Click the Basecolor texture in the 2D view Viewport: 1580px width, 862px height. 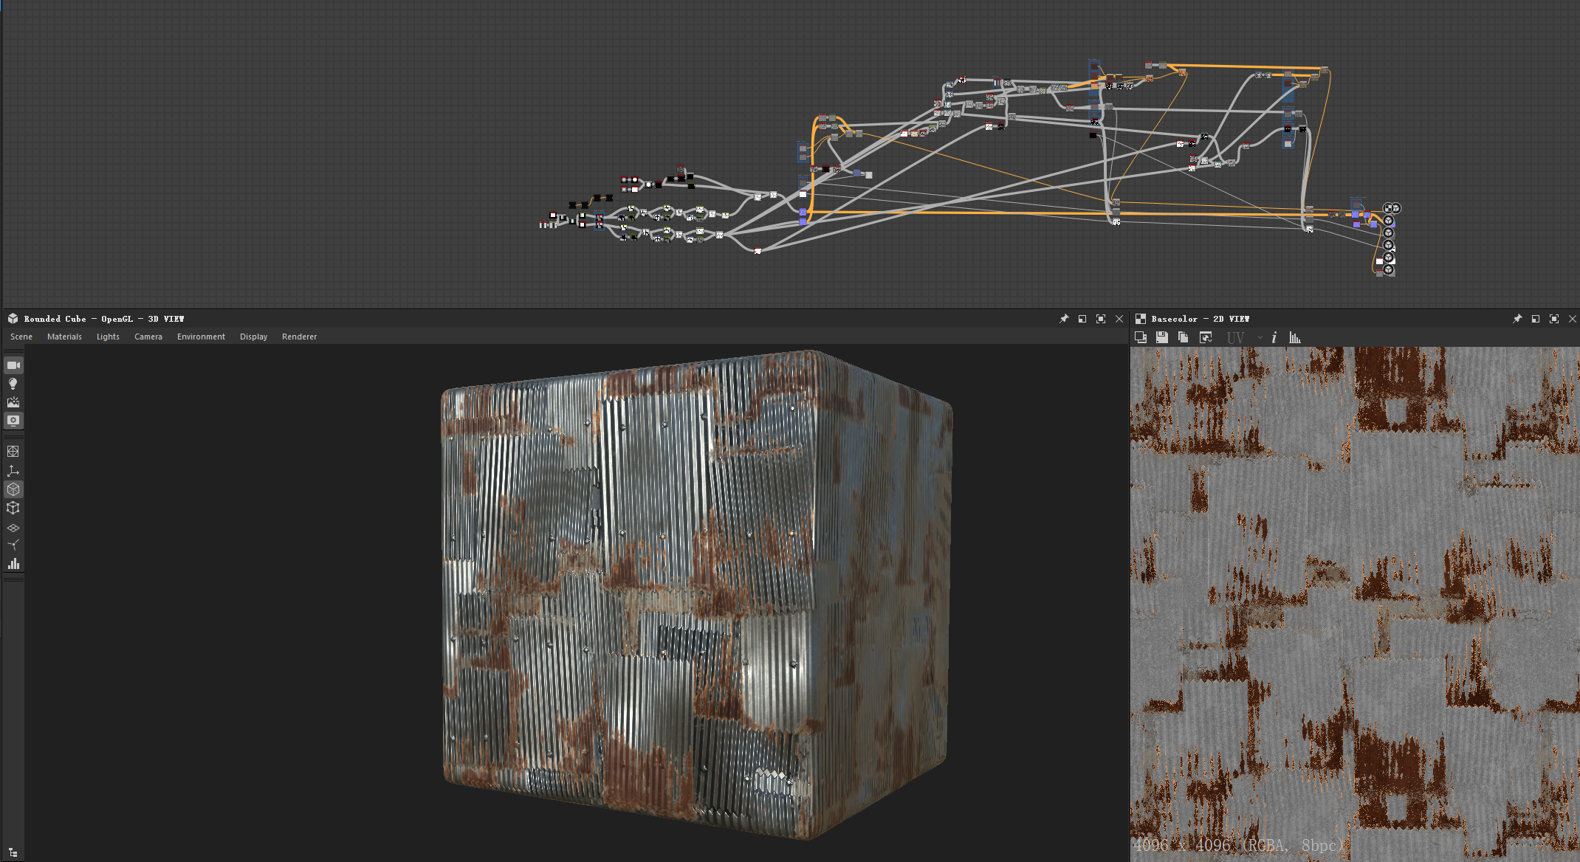pyautogui.click(x=1355, y=604)
